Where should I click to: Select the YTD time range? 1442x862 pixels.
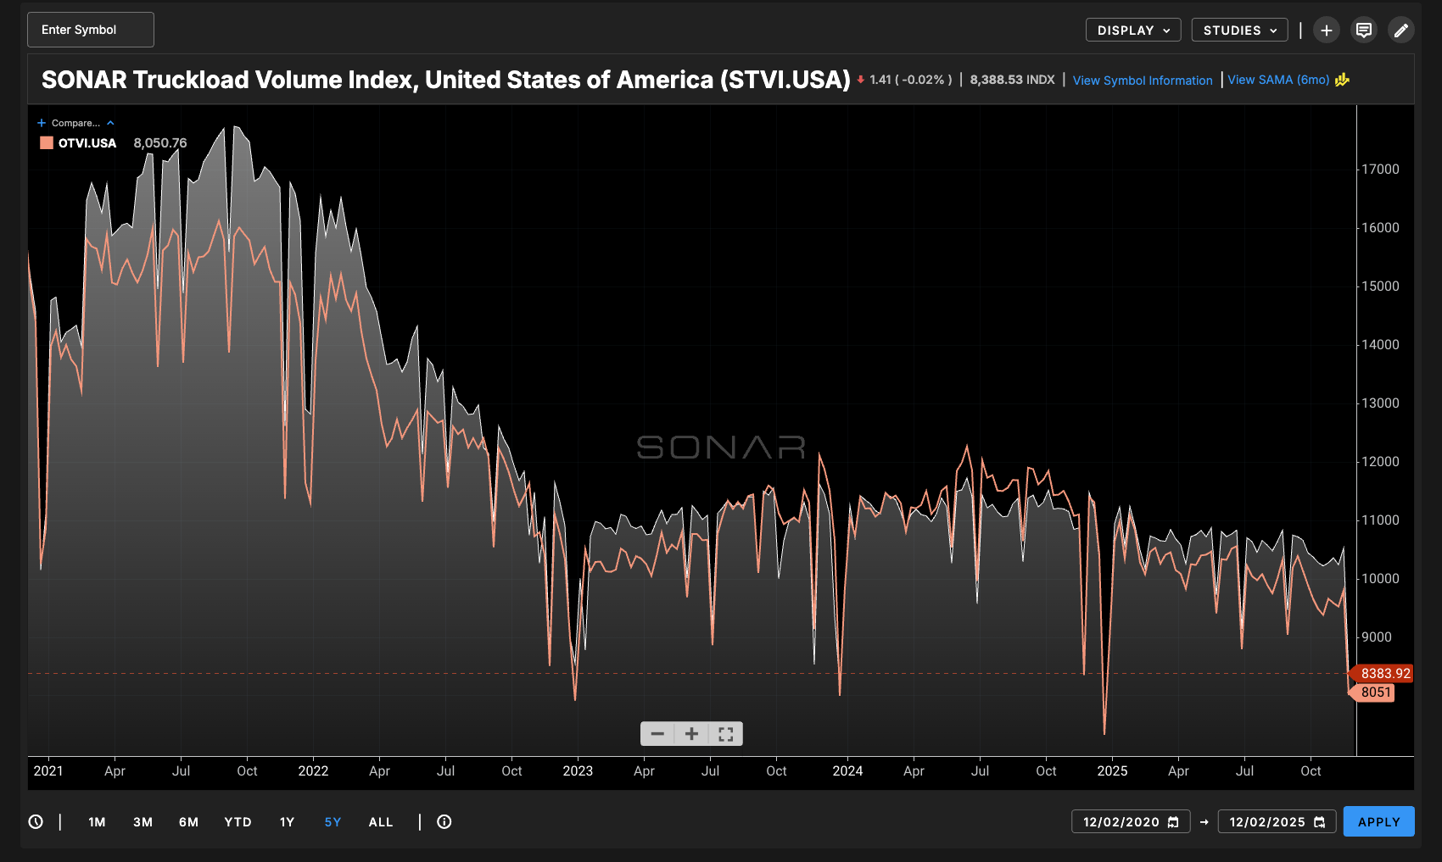(x=238, y=822)
